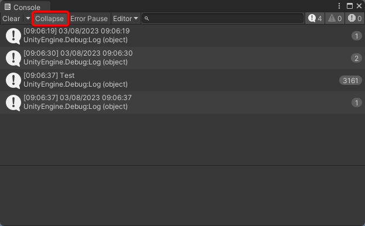Open the Console window options menu
365x226 pixels.
point(339,6)
